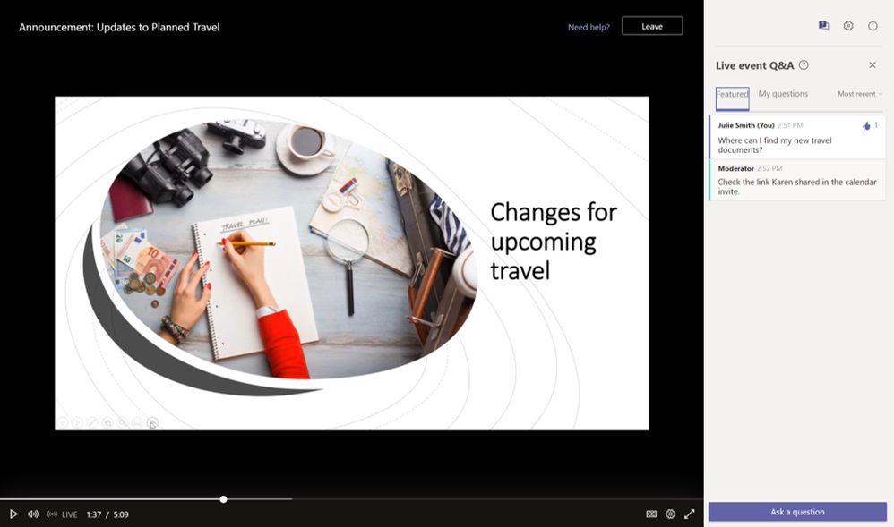Close the Live event Q&A panel
894x527 pixels.
click(873, 65)
